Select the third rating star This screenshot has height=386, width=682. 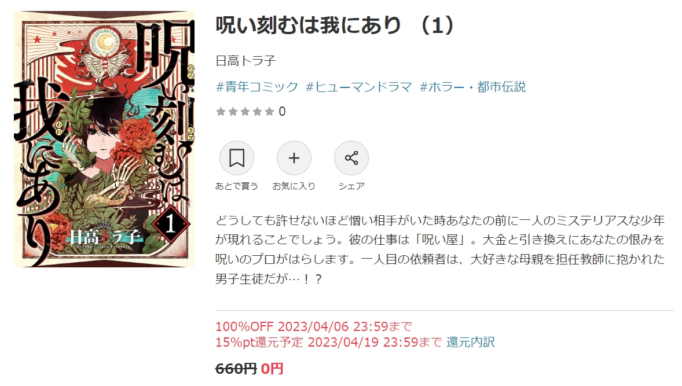[x=245, y=112]
